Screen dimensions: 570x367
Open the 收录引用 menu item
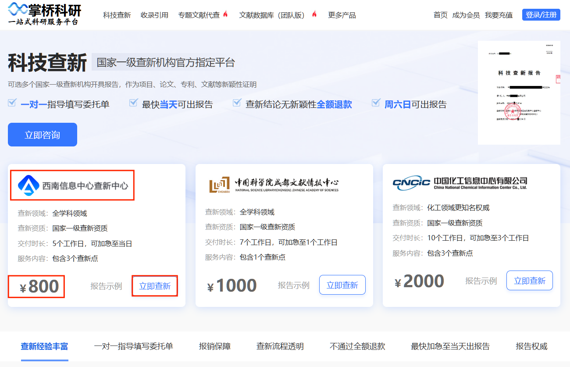point(154,15)
